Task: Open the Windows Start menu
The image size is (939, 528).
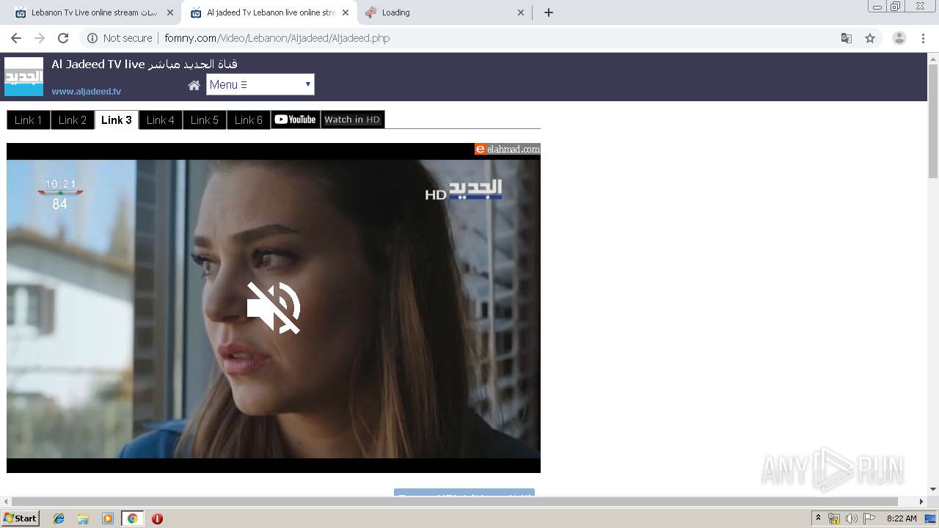Action: [21, 518]
